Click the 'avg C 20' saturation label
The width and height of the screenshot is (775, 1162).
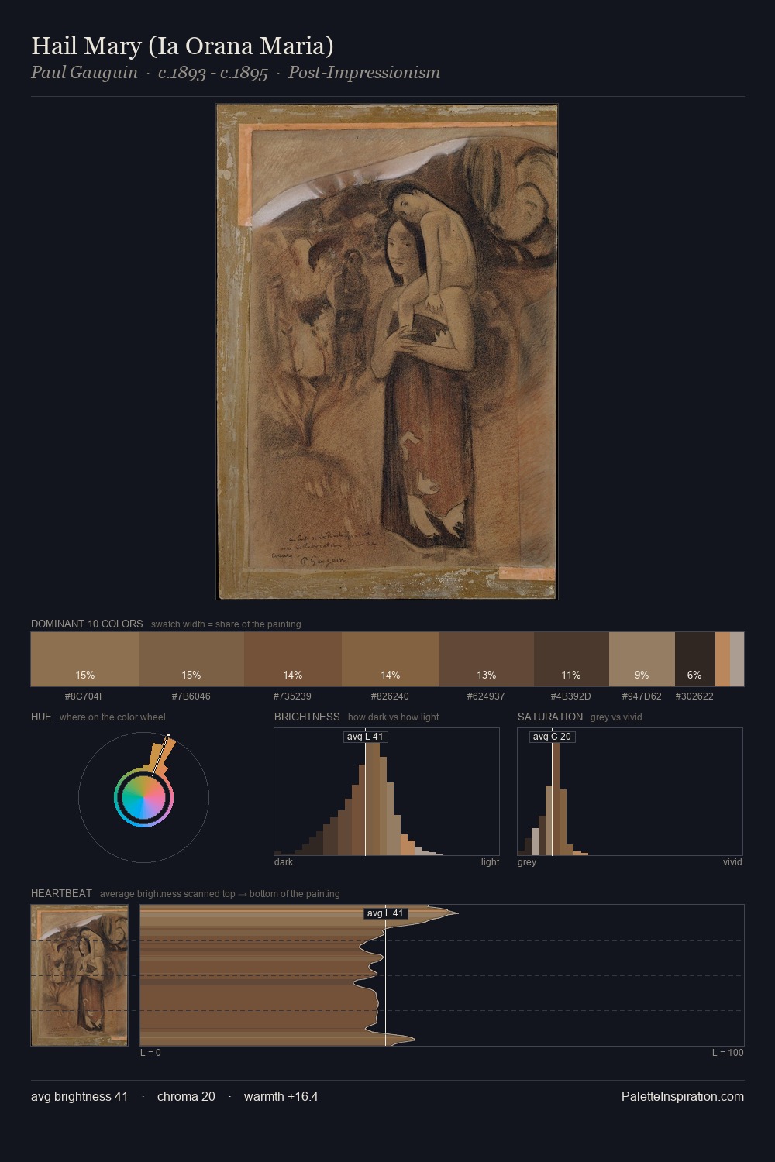(x=552, y=737)
